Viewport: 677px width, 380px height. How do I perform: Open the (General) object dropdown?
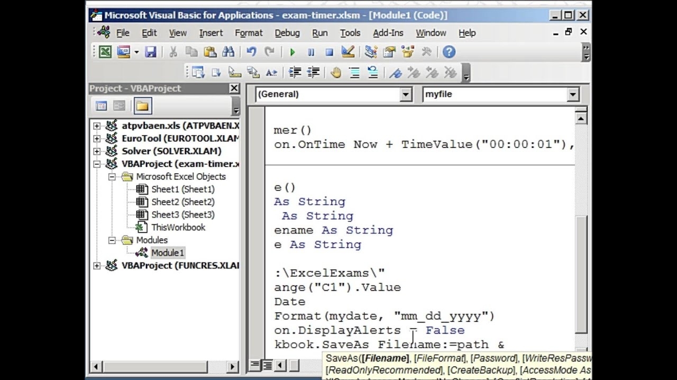pyautogui.click(x=406, y=94)
